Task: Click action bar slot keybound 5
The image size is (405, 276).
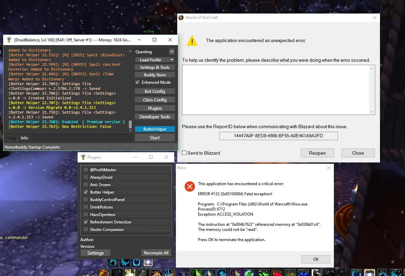Action: pyautogui.click(x=249, y=273)
